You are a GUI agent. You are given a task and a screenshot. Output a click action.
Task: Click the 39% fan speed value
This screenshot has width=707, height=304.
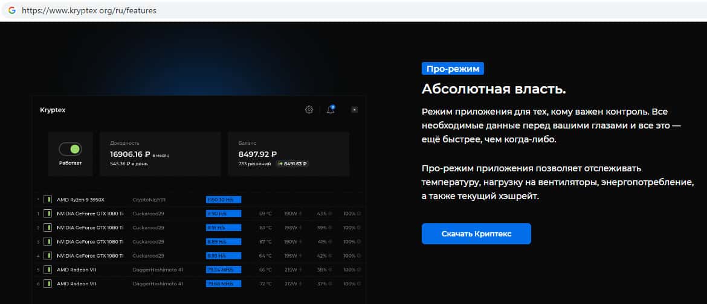pyautogui.click(x=322, y=227)
